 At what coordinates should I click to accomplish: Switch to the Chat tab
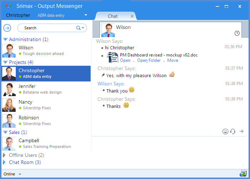(113, 16)
